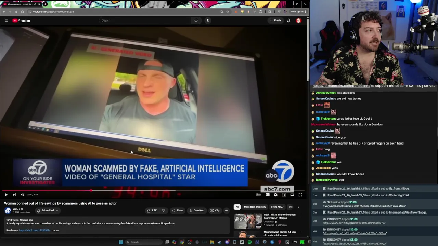The height and width of the screenshot is (246, 438).
Task: Open the ABC7 channel avatar
Action: [x=8, y=210]
